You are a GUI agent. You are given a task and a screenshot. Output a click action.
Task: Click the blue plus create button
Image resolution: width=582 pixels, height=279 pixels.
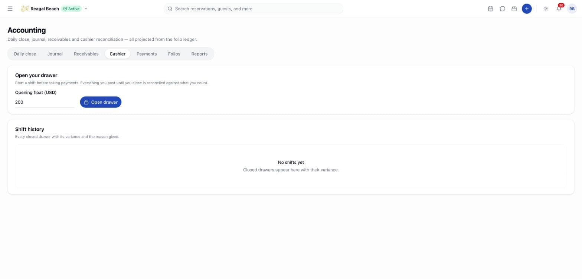point(527,9)
